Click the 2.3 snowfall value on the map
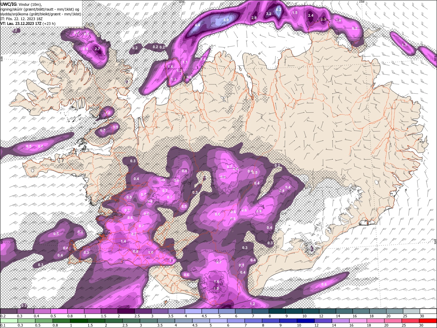Screen dimensions: 437x328 point(324,19)
